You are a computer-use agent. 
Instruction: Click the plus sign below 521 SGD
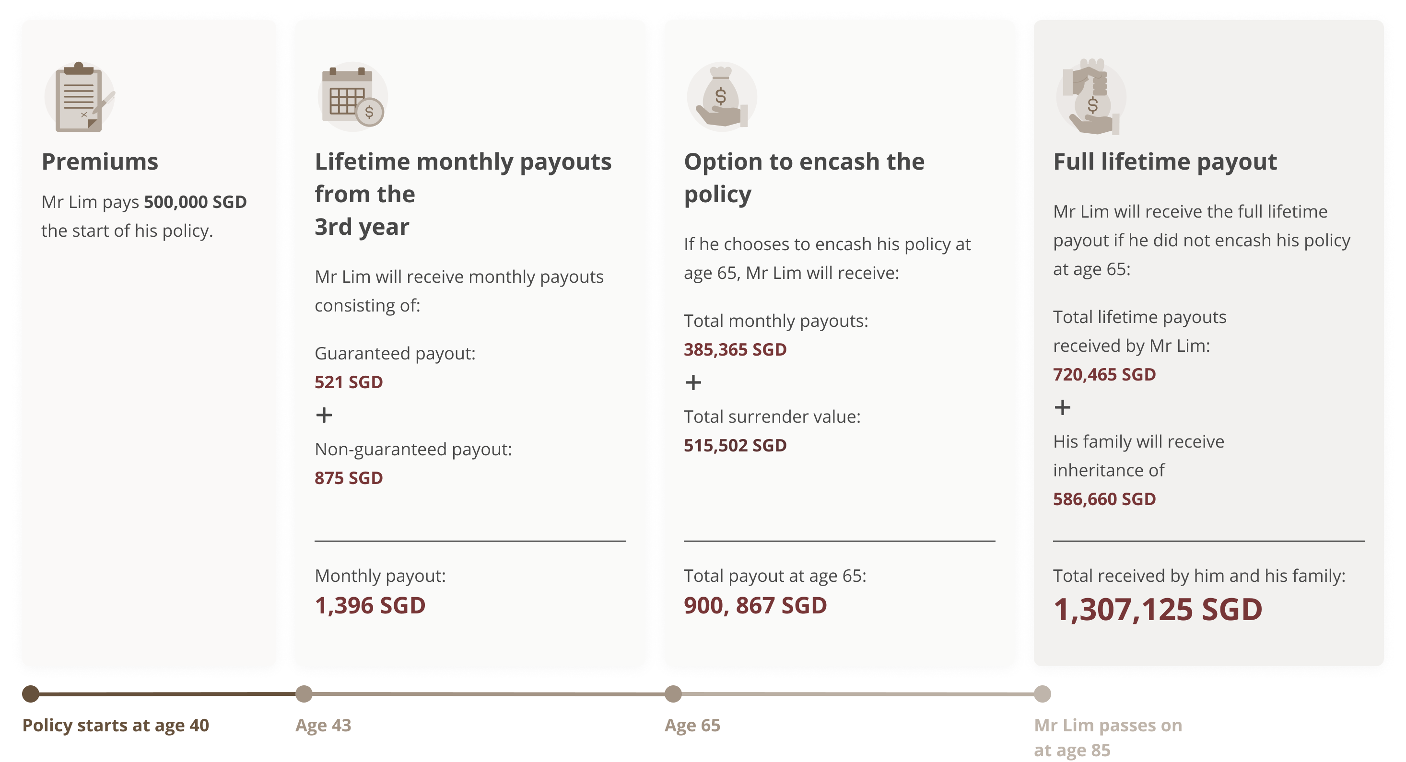click(x=324, y=415)
